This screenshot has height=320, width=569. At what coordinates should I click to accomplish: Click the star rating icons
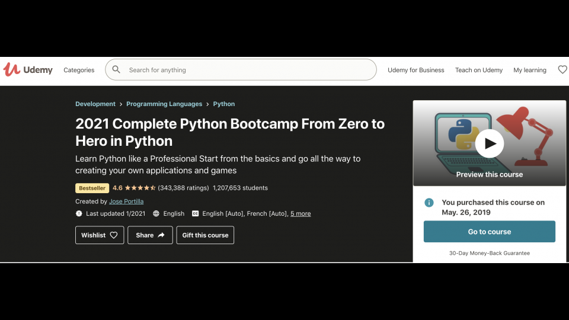click(x=140, y=188)
